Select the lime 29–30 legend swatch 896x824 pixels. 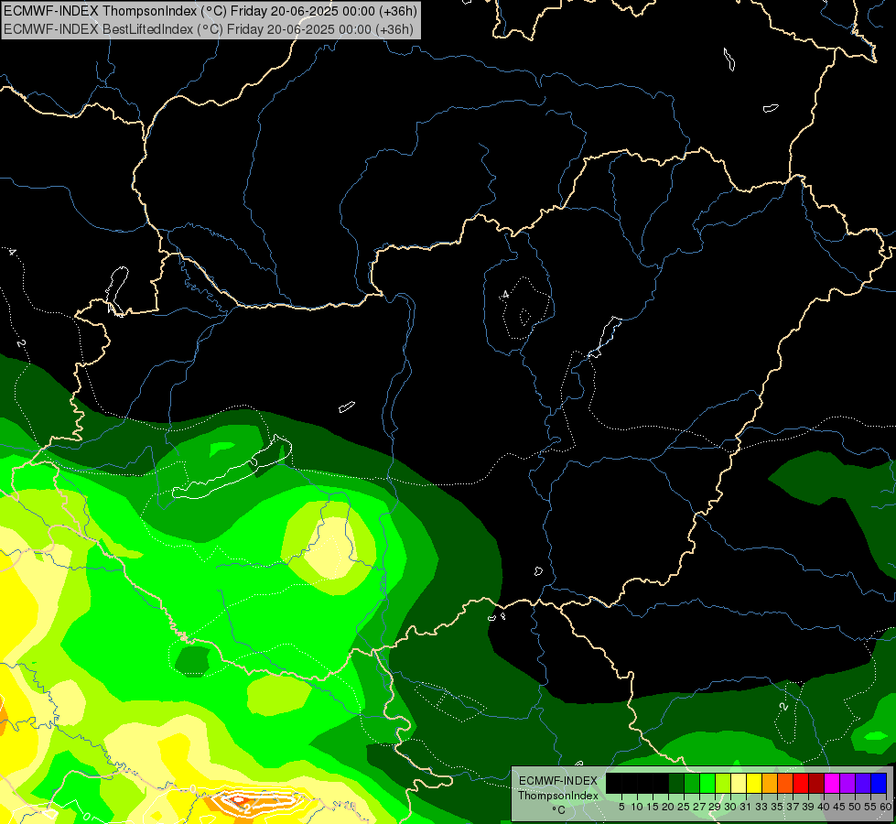[723, 783]
